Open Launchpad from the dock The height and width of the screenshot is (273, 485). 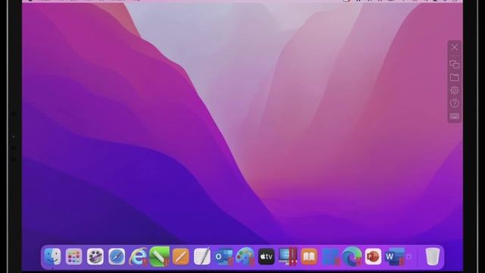(x=74, y=256)
